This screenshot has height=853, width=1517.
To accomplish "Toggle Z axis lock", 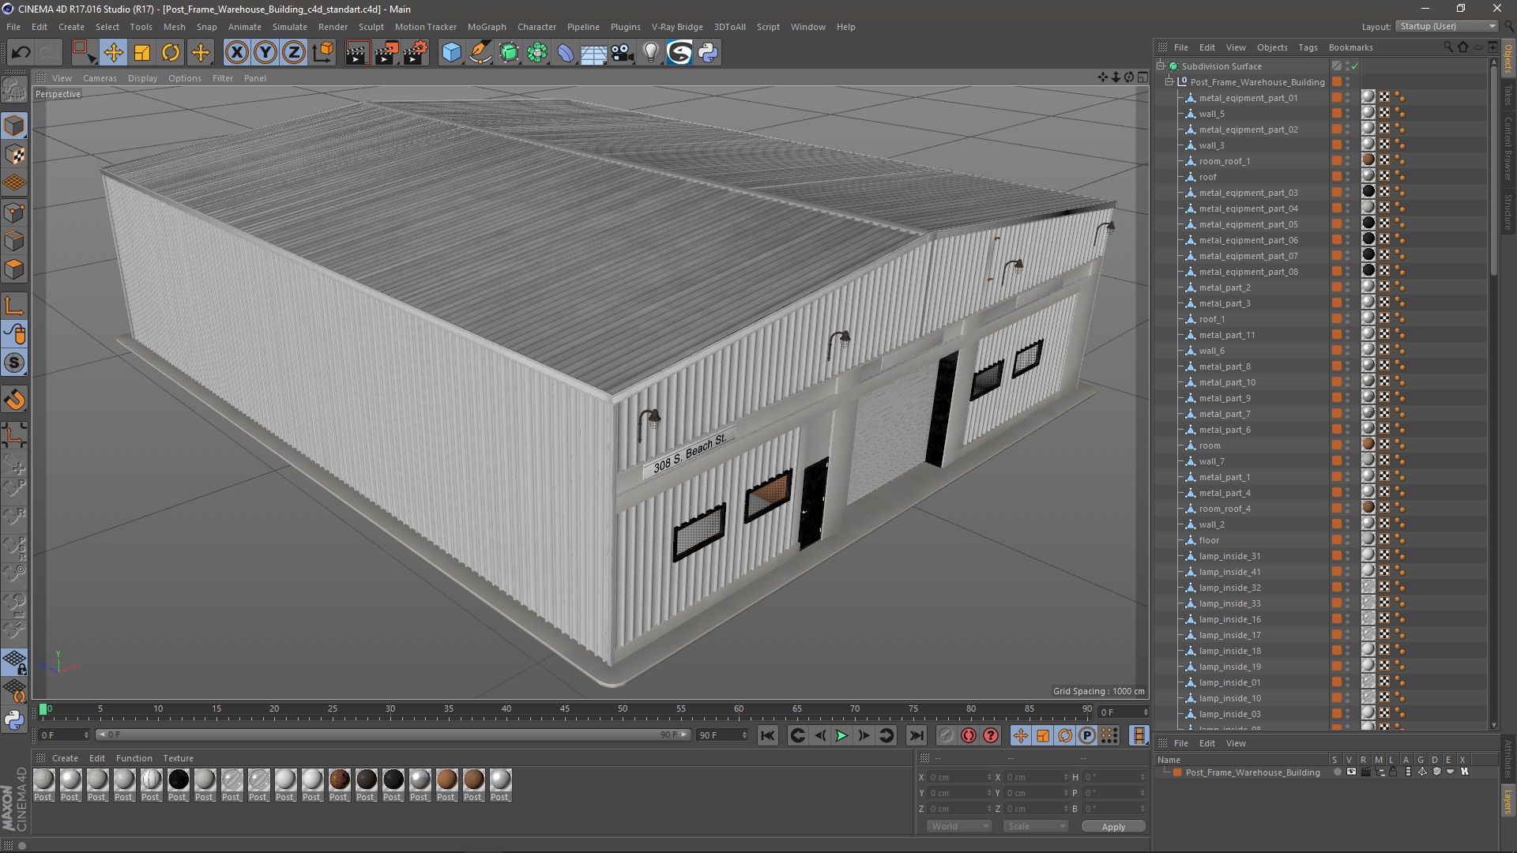I will click(x=294, y=53).
